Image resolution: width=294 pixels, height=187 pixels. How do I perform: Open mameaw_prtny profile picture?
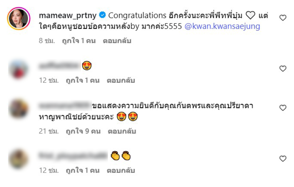tap(19, 18)
